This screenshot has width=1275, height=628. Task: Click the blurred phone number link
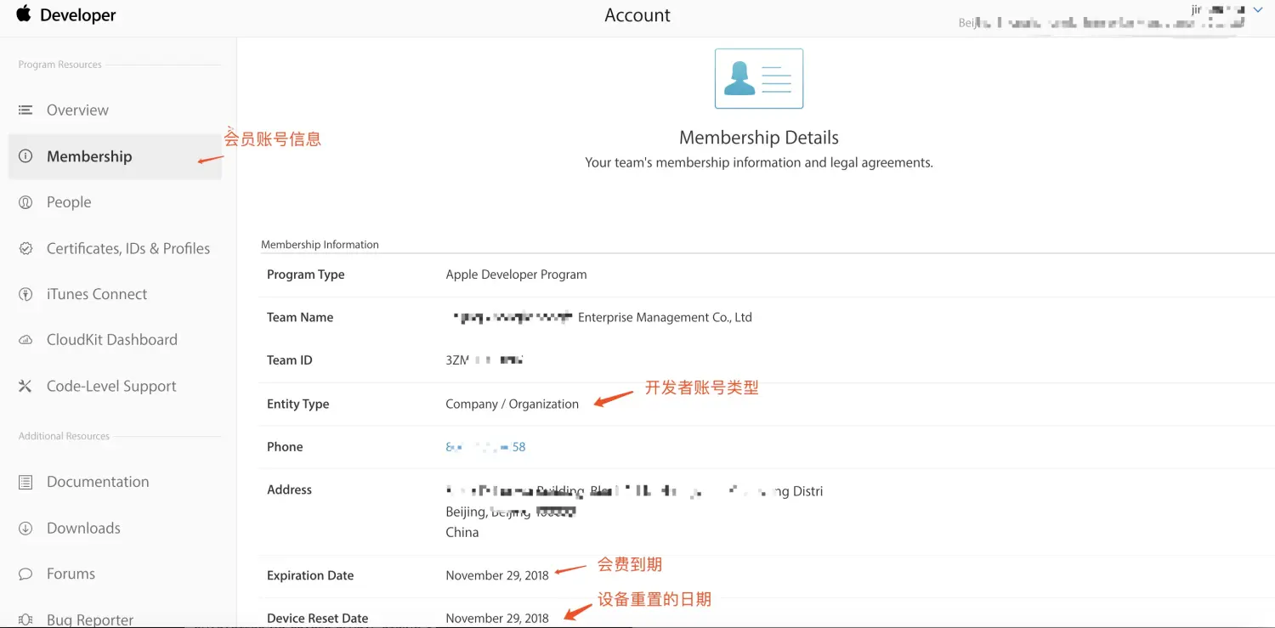(x=485, y=447)
